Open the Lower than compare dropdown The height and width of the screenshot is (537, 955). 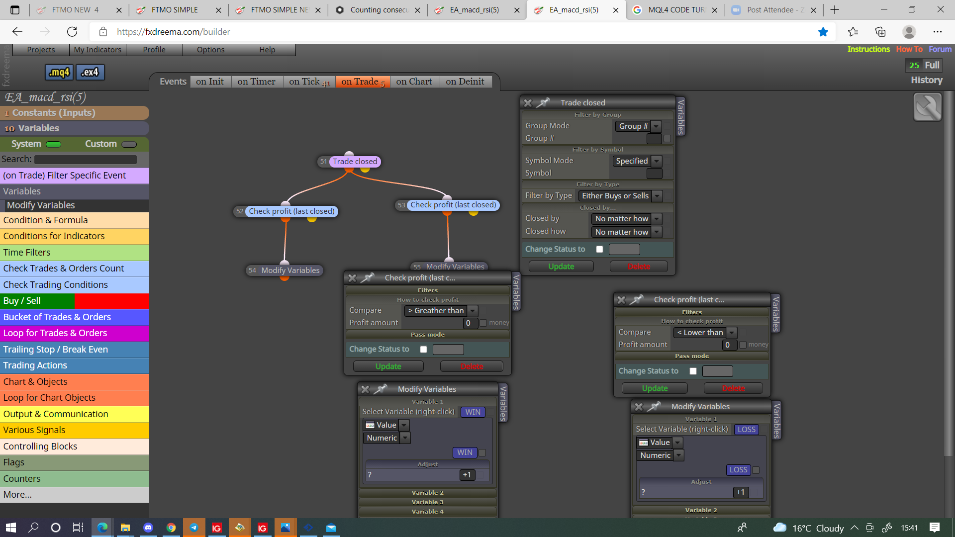coord(705,333)
